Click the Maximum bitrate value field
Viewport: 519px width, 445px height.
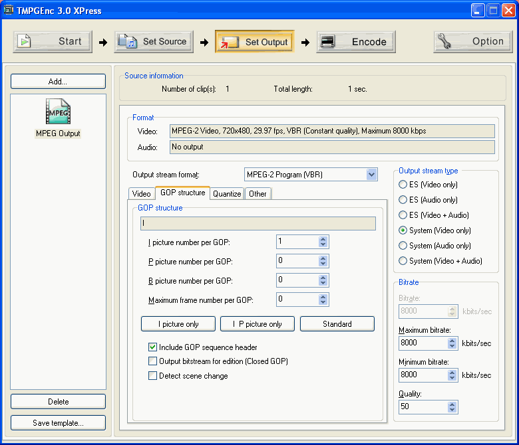(x=423, y=343)
